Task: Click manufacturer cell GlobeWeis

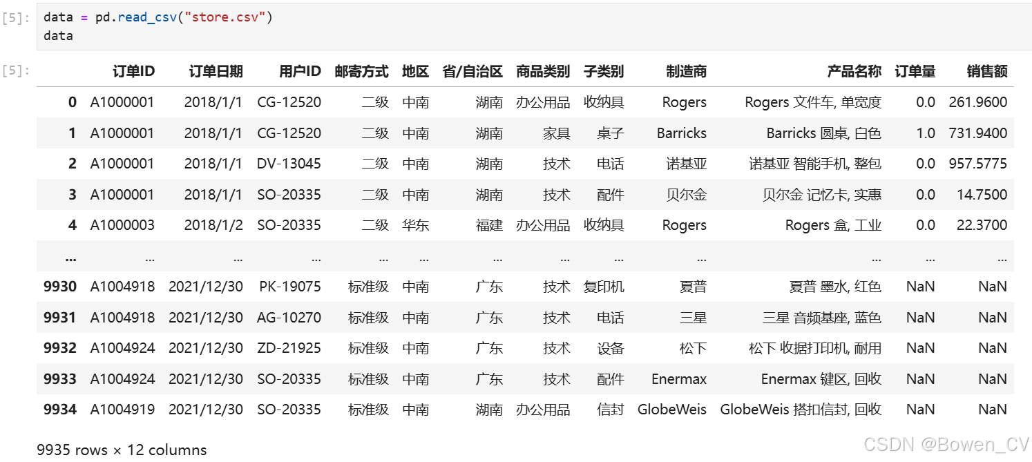Action: pos(672,410)
